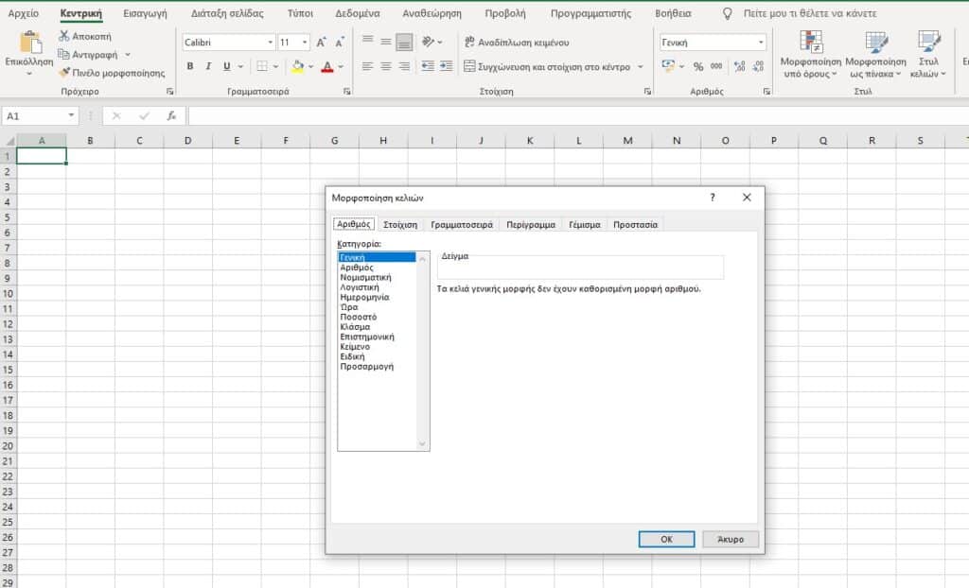Increase font size with large A icon
The width and height of the screenshot is (969, 588).
pyautogui.click(x=321, y=42)
